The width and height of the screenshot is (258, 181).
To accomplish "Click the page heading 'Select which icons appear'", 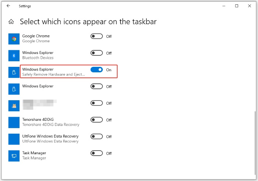I will [88, 22].
